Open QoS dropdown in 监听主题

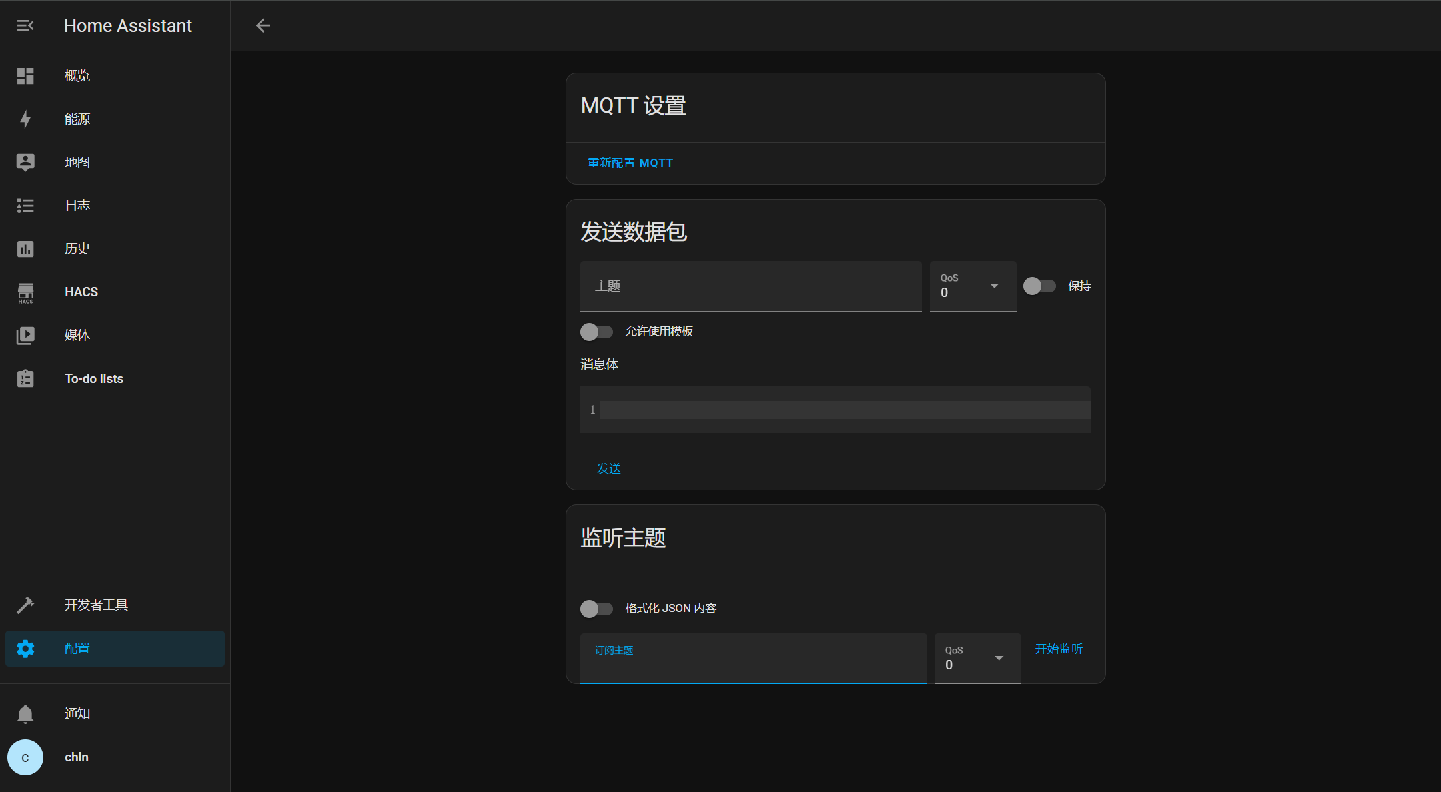977,659
